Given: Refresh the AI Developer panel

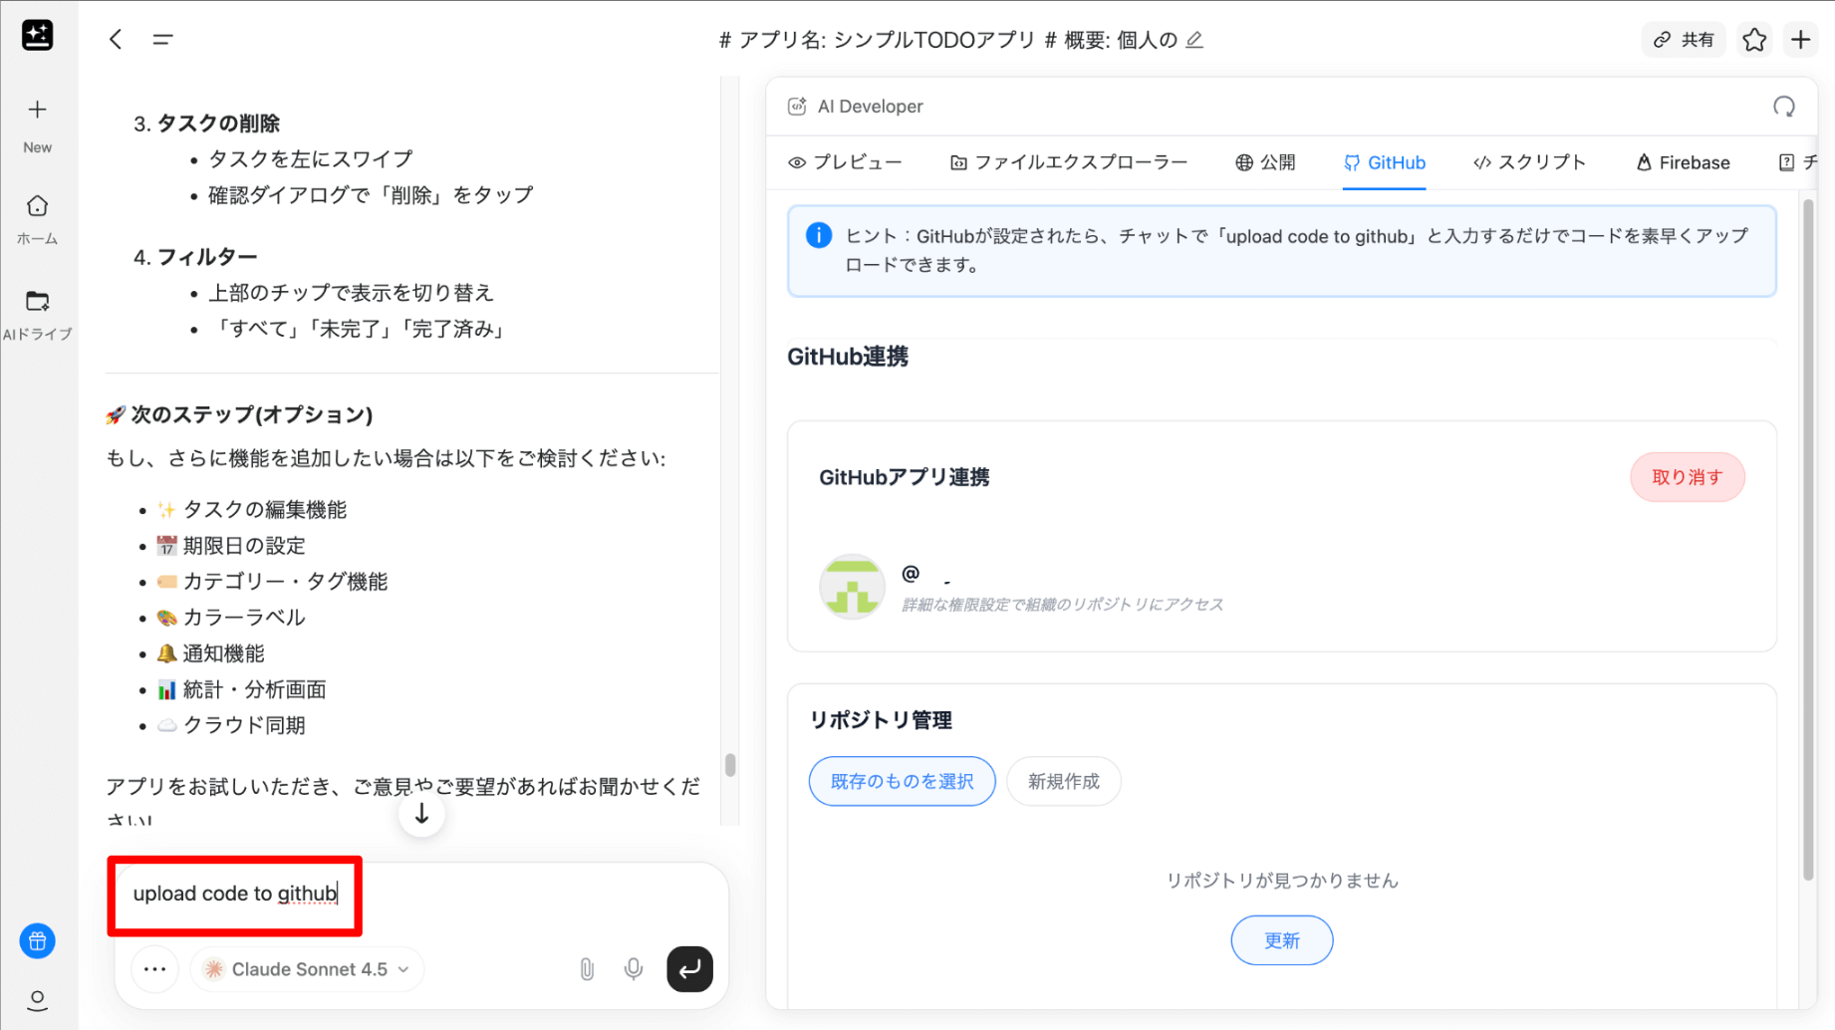Looking at the screenshot, I should (x=1783, y=107).
